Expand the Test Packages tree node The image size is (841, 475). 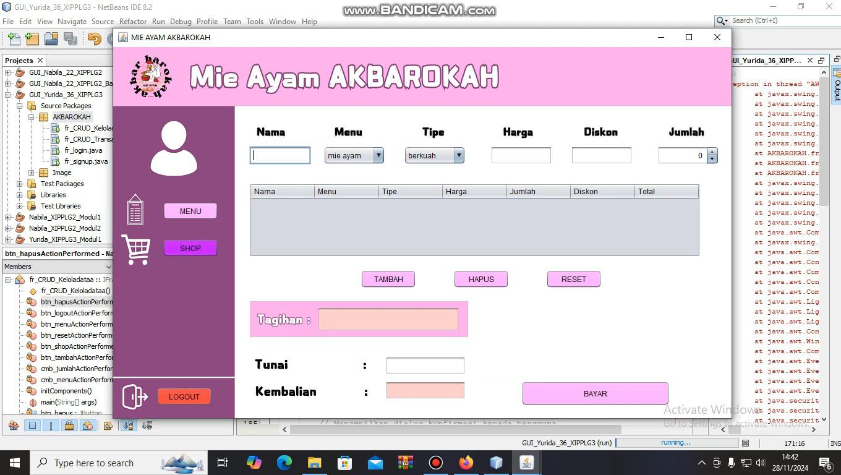pos(20,184)
